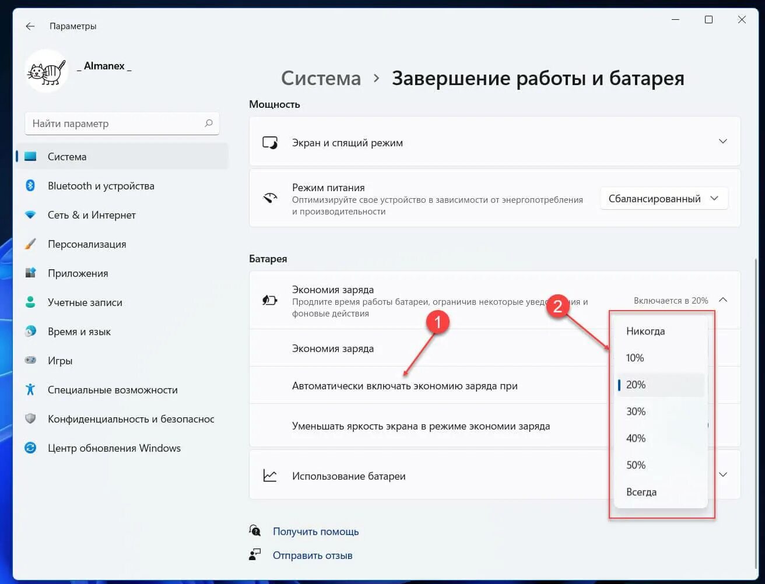The image size is (765, 584).
Task: Choose 20% battery threshold option
Action: pyautogui.click(x=661, y=385)
